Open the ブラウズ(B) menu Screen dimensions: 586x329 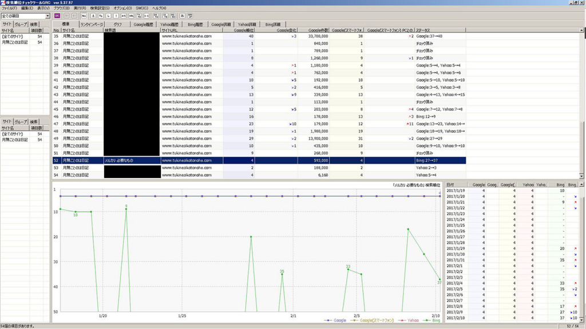tap(62, 8)
